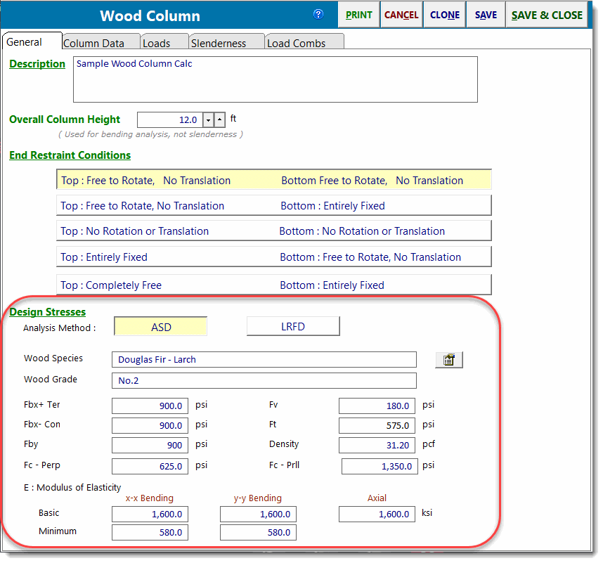Decrease column height with down stepper arrow

[208, 120]
